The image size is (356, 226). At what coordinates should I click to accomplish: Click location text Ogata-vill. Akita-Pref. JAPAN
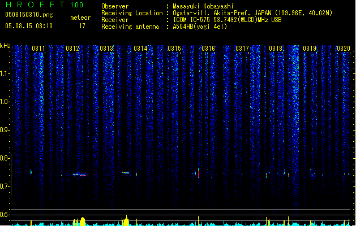tap(222, 13)
